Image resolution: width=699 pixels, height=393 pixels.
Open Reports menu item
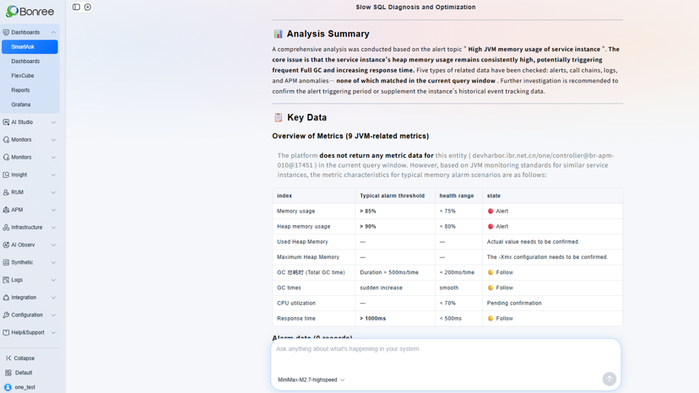click(20, 90)
